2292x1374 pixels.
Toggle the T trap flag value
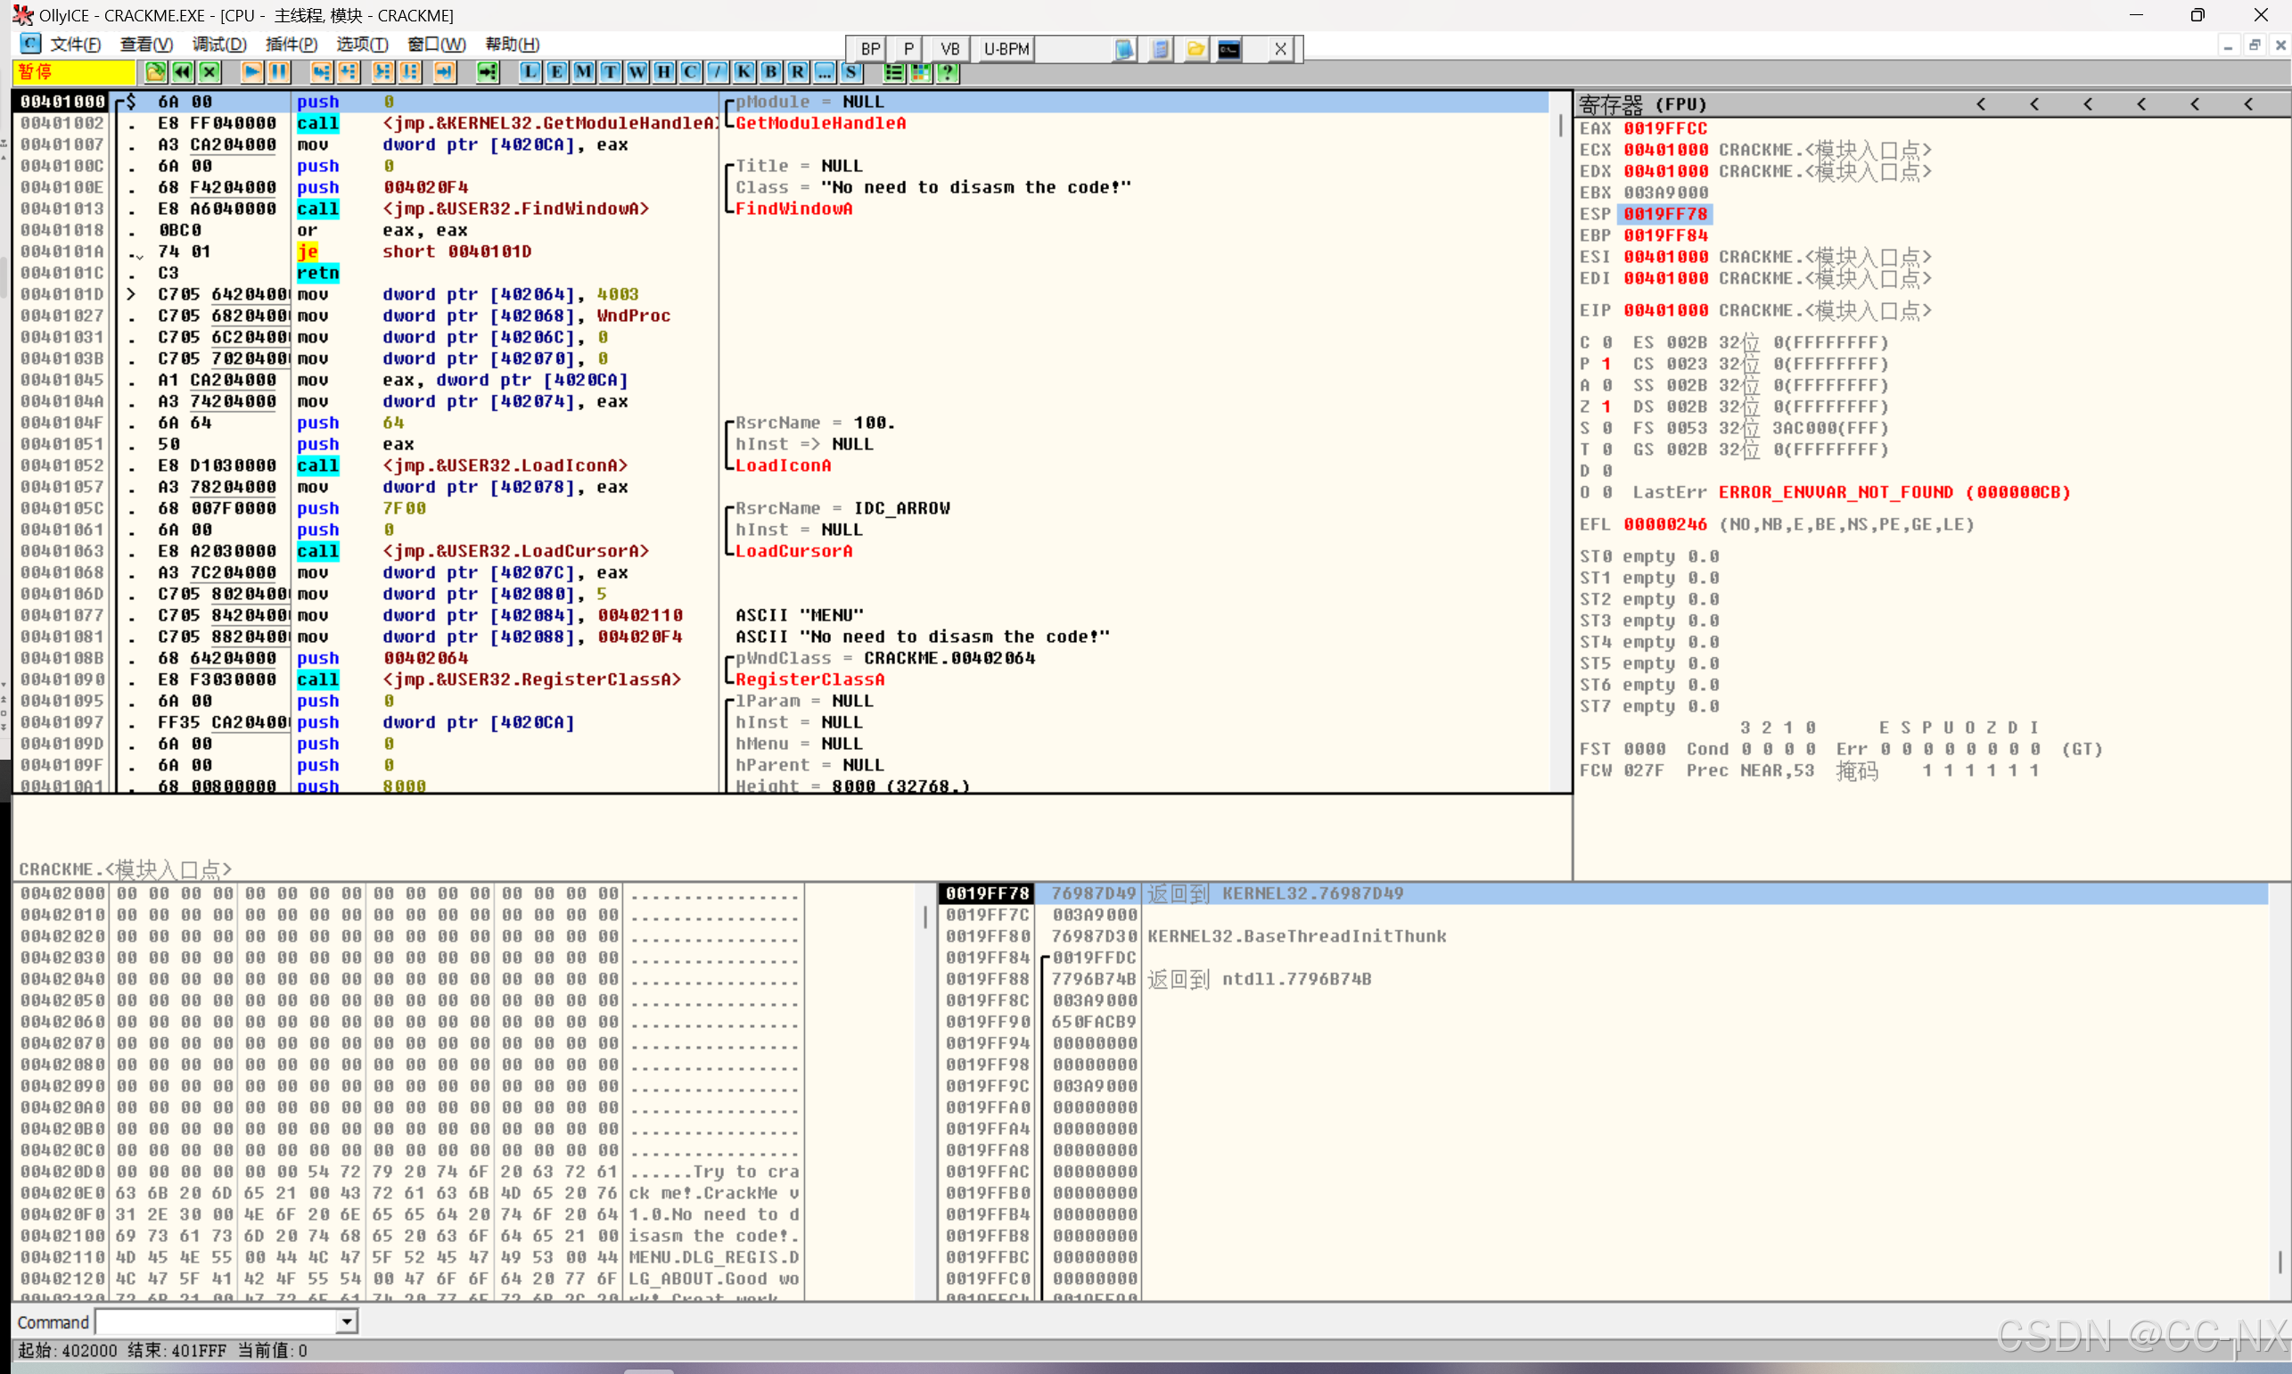click(x=1607, y=449)
